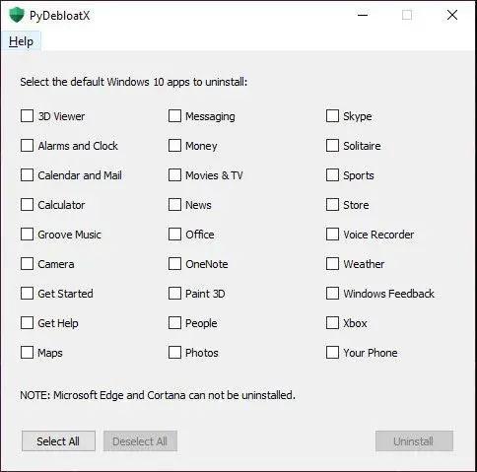Check the Office checkbox
477x472 pixels.
tap(174, 235)
